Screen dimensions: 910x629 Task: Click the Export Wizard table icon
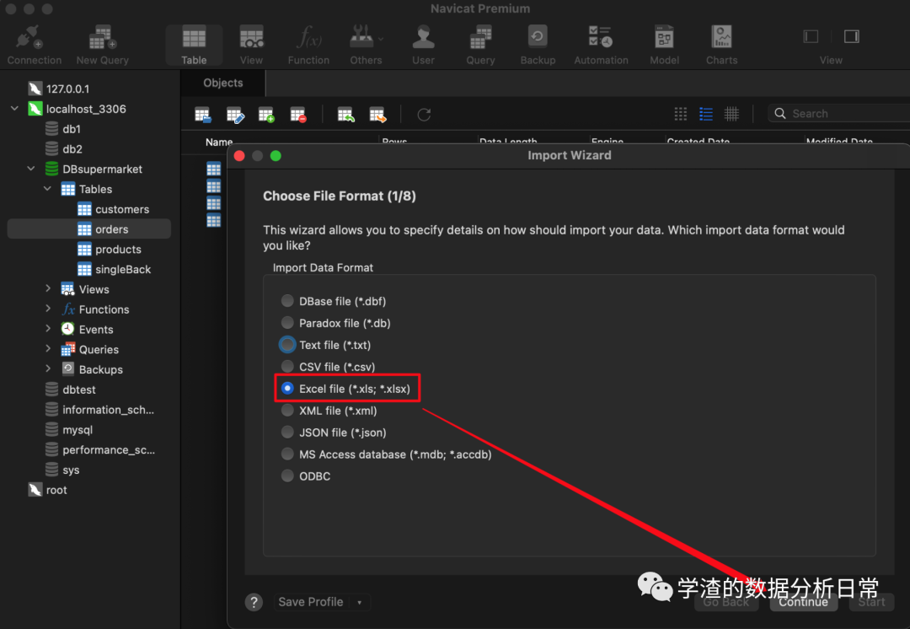pos(377,115)
